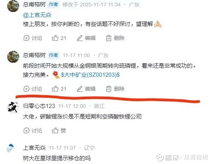Delete the comment about 大中矿业

coord(115,89)
